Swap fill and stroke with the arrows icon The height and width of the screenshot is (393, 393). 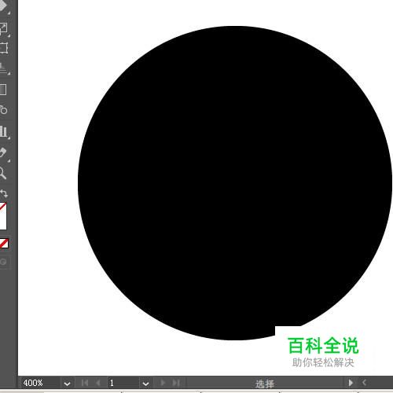(4, 194)
